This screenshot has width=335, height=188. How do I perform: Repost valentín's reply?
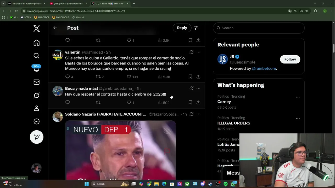(x=100, y=77)
